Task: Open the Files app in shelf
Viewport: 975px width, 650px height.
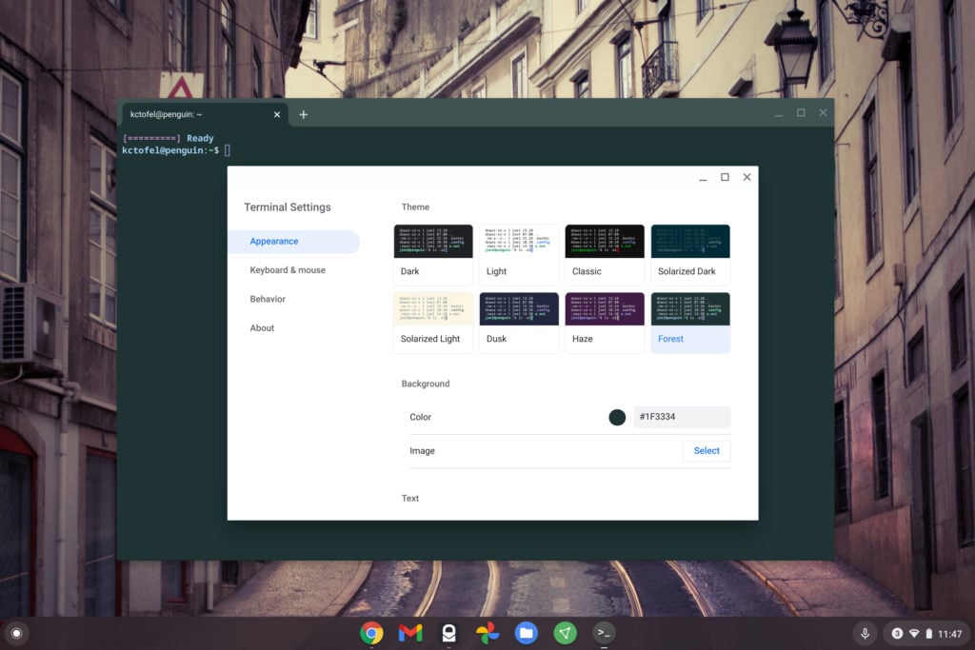Action: 527,633
